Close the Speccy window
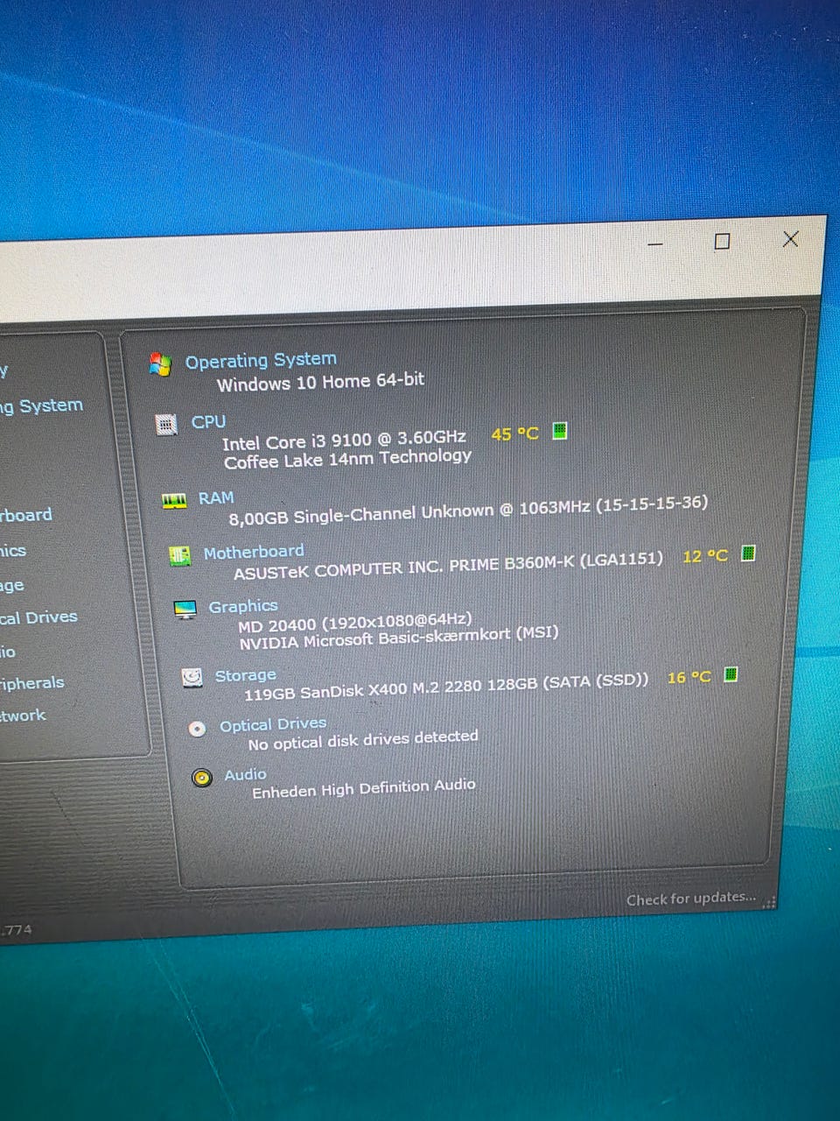Screen dimensions: 840x1121 click(x=790, y=239)
